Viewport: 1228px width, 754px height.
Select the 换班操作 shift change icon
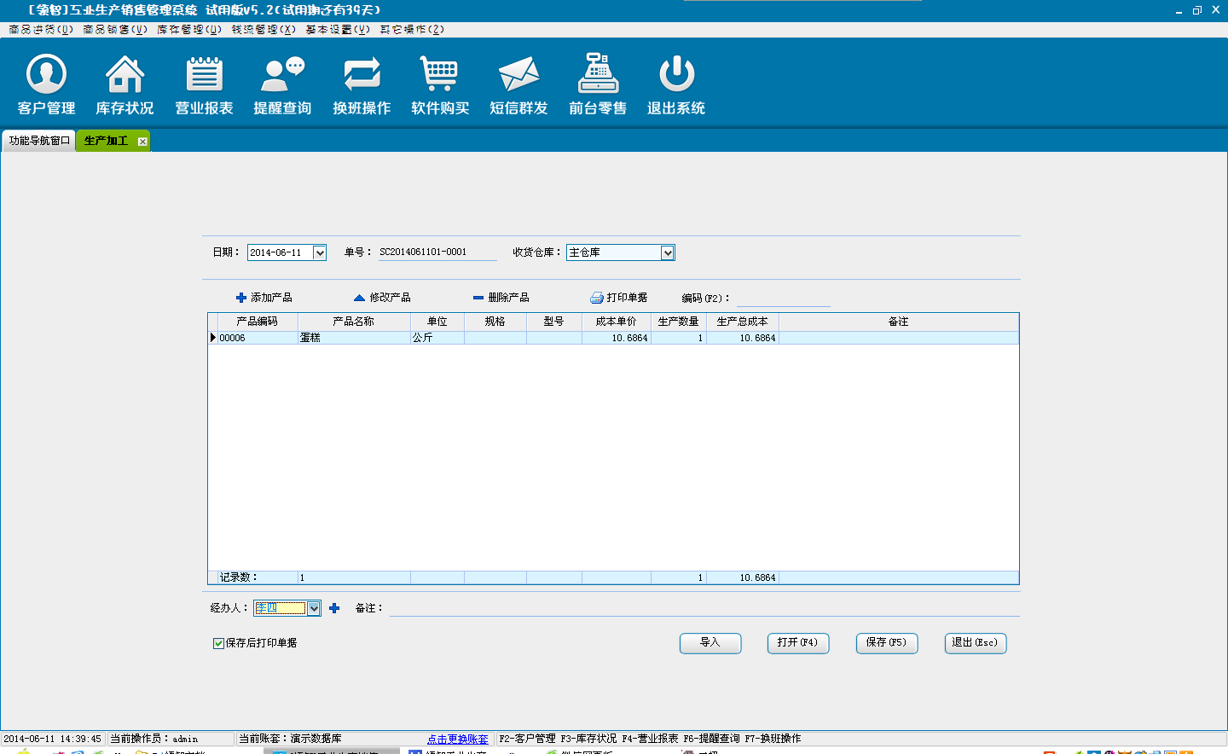click(362, 75)
